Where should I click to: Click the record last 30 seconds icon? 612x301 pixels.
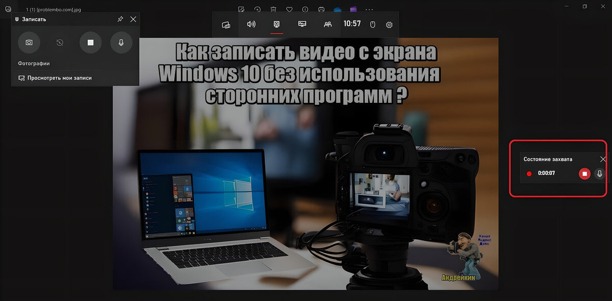click(60, 42)
